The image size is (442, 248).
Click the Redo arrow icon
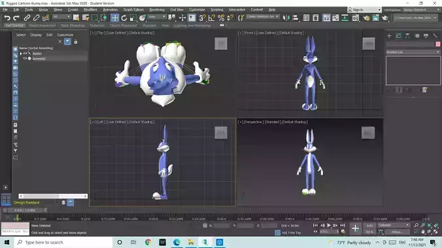pos(16,18)
